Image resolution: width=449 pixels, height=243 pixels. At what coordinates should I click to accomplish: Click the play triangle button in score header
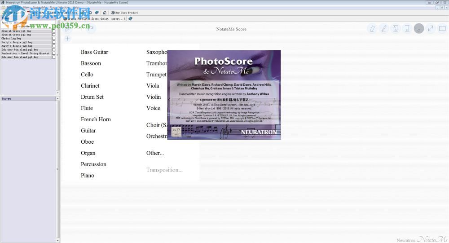coord(68,29)
